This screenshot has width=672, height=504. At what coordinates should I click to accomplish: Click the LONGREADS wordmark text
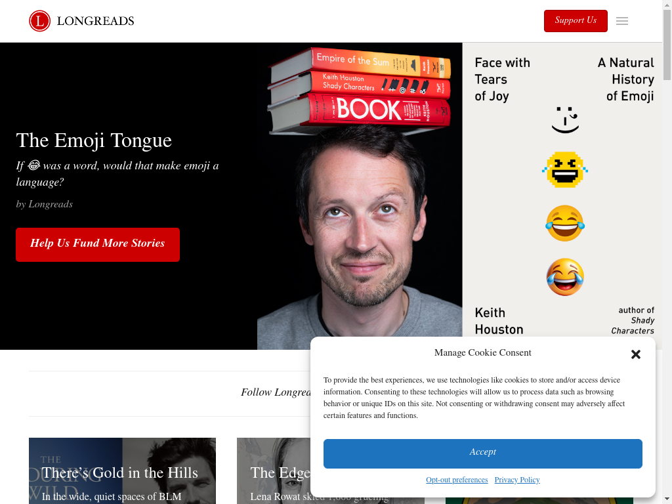(x=96, y=21)
